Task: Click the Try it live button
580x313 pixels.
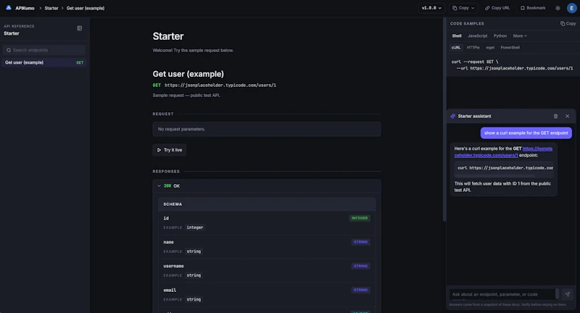Action: (170, 150)
